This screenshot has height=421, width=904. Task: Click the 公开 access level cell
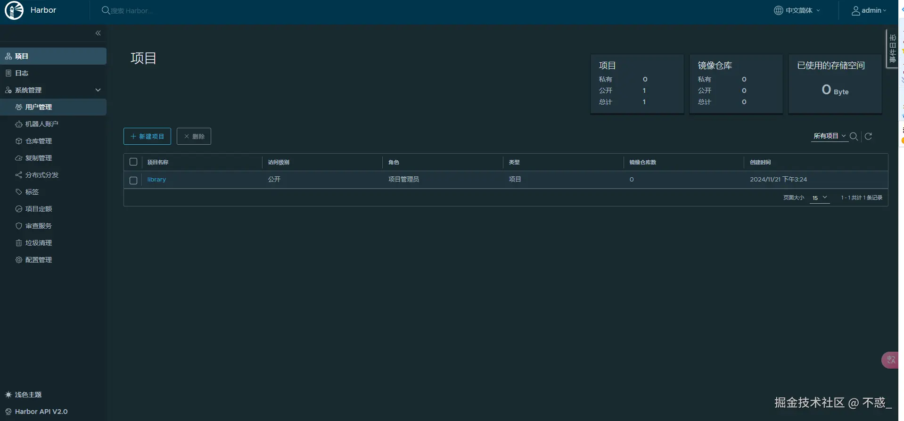pos(274,180)
